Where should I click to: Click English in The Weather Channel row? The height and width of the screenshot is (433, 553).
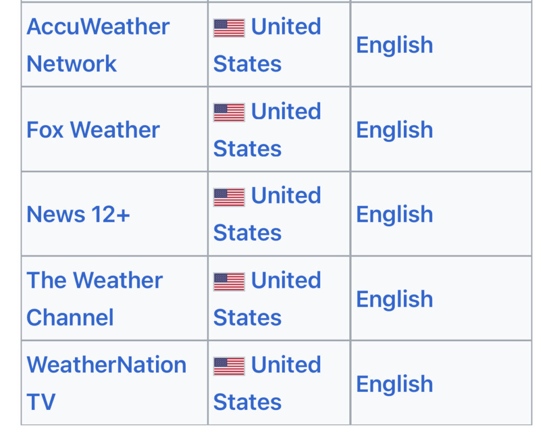[394, 299]
